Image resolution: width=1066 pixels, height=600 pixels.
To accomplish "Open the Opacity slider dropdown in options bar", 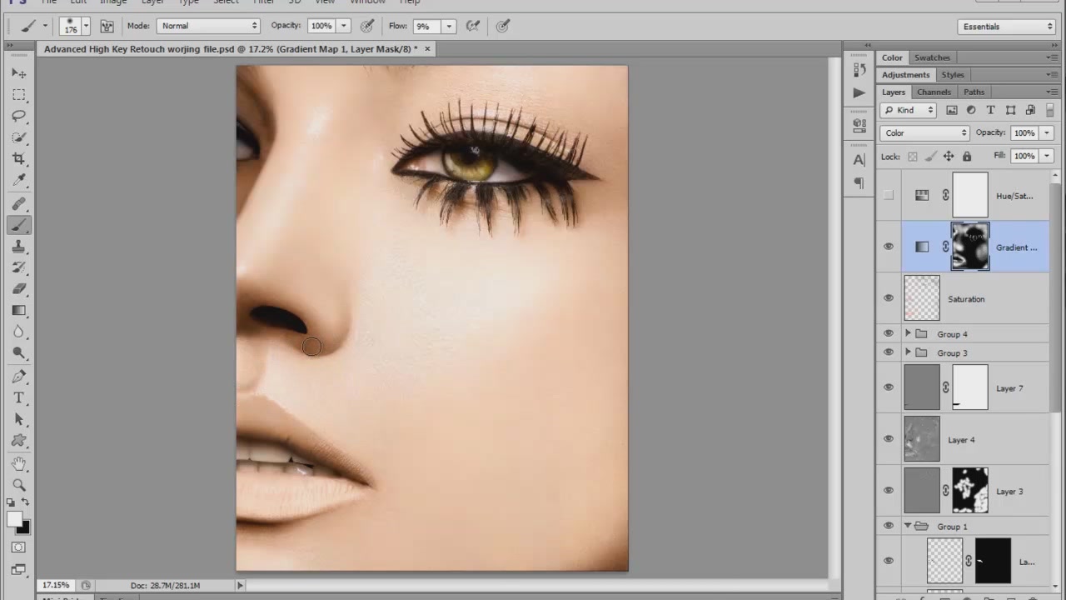I will pyautogui.click(x=343, y=26).
